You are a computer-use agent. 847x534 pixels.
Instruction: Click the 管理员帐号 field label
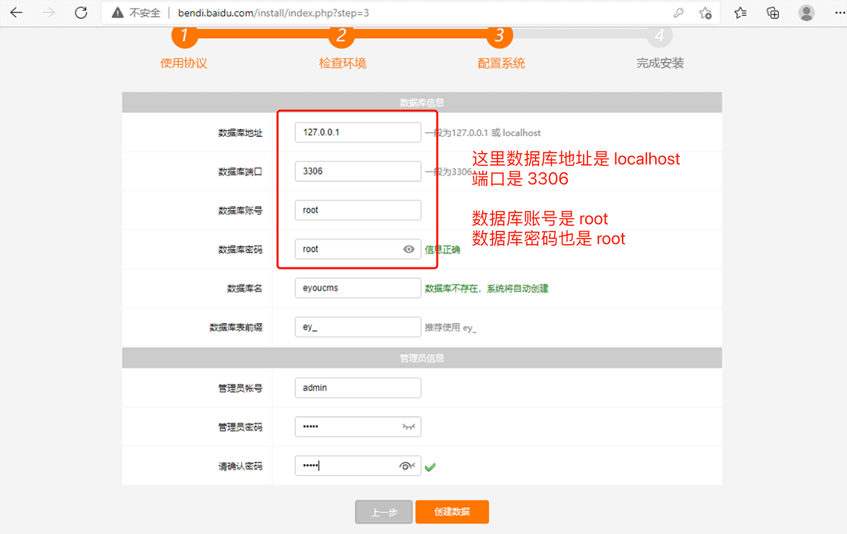241,388
